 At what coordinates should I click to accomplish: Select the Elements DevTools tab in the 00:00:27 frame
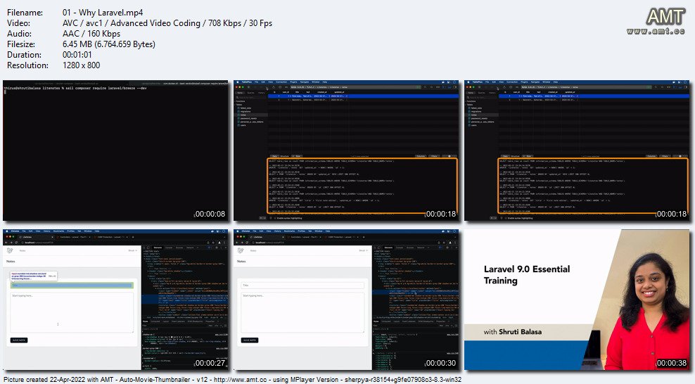158,248
